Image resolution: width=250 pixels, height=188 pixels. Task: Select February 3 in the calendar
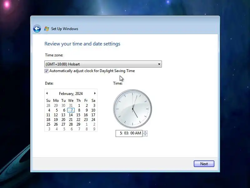[x=94, y=106]
